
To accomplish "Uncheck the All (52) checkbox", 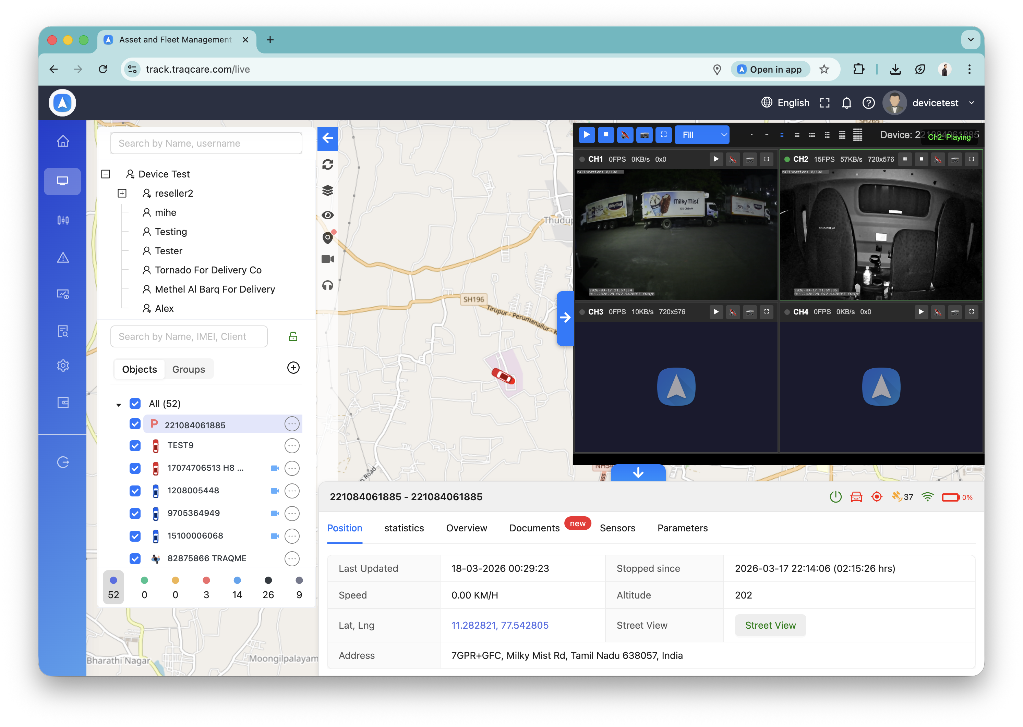I will [x=135, y=404].
